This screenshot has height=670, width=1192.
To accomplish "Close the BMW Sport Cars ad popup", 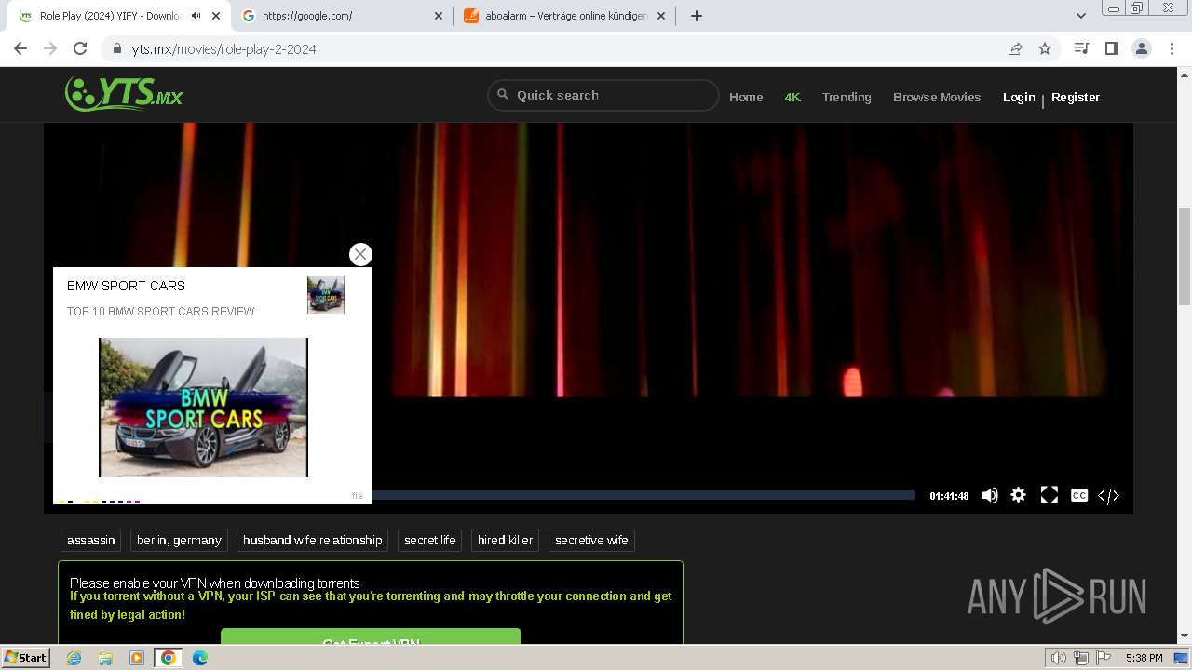I will [360, 254].
